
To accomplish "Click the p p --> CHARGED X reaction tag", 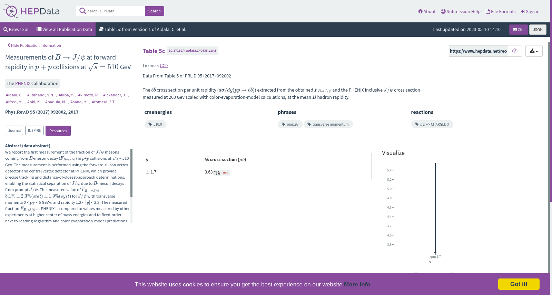I will [x=432, y=124].
